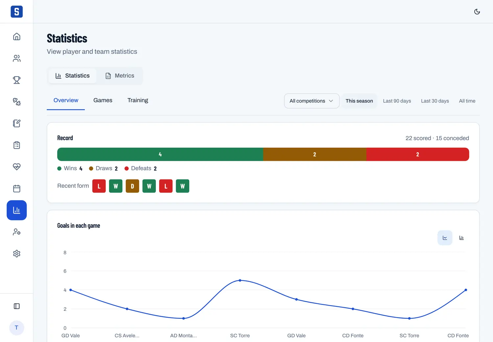The image size is (493, 342).
Task: Filter by All time
Action: (x=467, y=101)
